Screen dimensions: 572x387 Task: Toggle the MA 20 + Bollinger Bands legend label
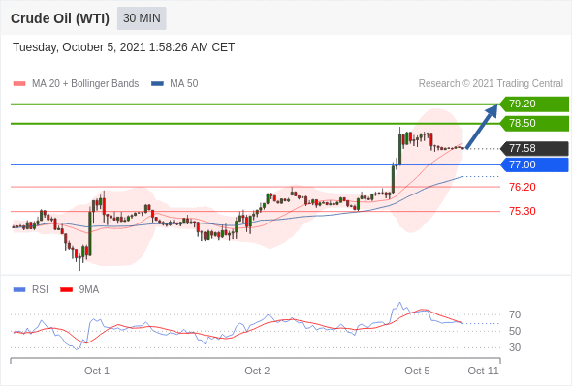click(85, 84)
